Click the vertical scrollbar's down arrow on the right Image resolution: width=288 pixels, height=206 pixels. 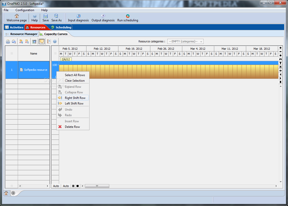tap(281, 182)
